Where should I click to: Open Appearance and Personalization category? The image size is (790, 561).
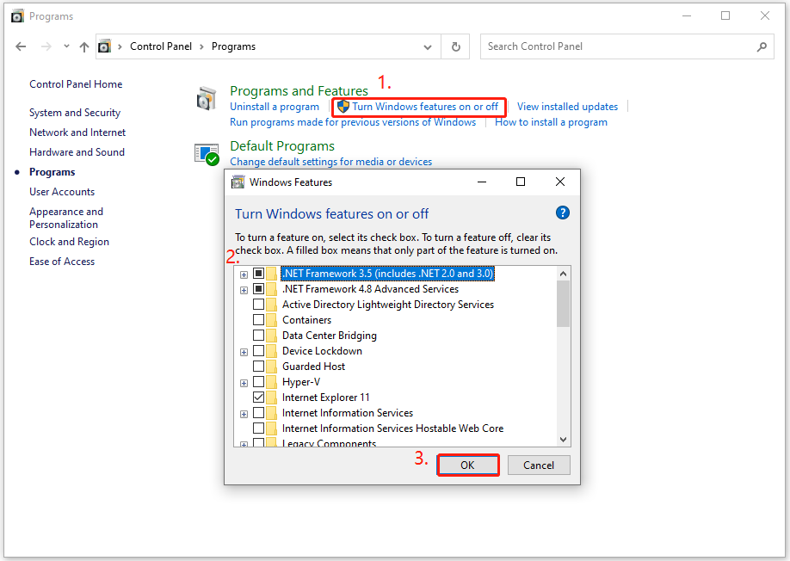click(66, 218)
